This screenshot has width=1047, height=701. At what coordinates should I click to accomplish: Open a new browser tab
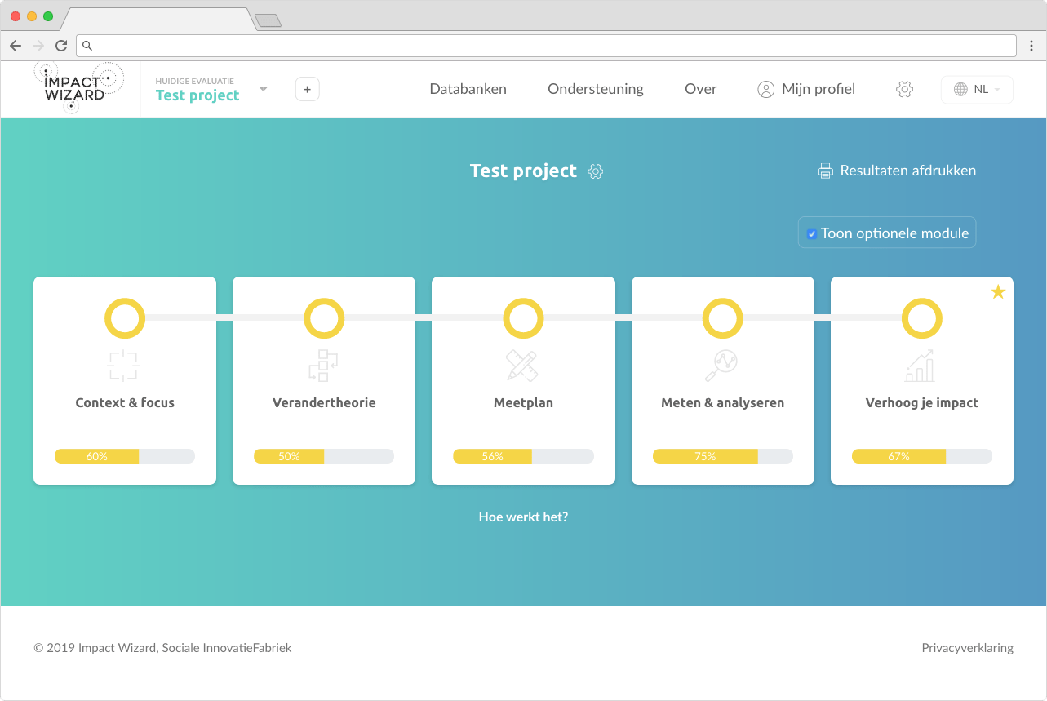tap(268, 20)
